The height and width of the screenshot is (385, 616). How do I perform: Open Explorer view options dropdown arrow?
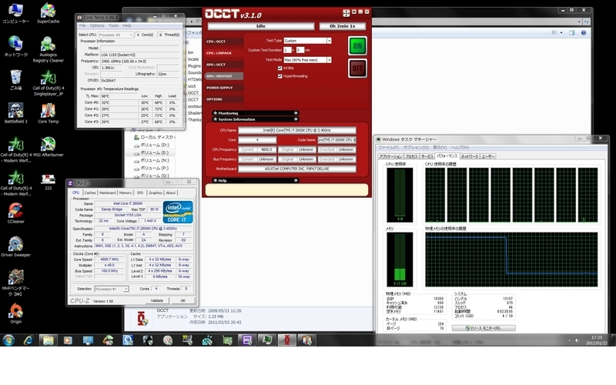(x=561, y=32)
